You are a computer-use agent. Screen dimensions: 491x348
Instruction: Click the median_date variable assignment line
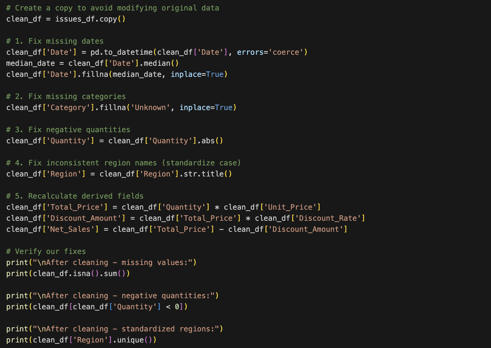[92, 63]
